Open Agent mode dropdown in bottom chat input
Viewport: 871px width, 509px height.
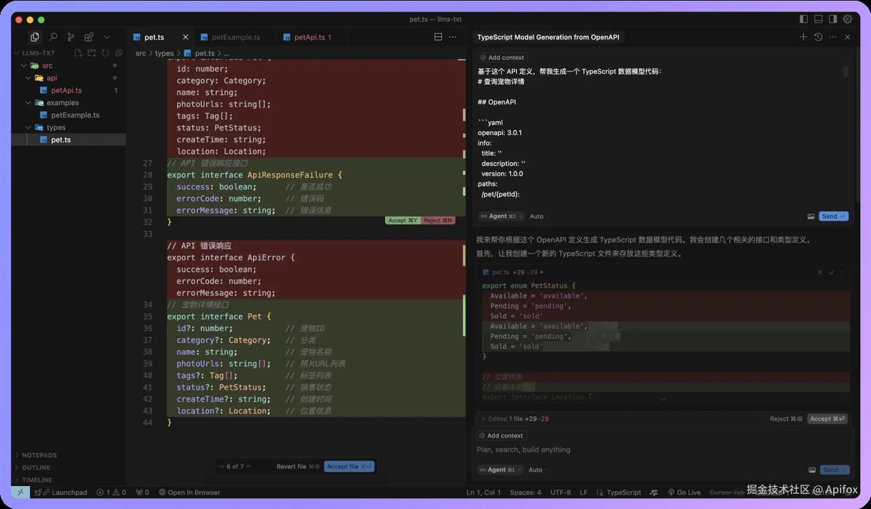pyautogui.click(x=500, y=470)
